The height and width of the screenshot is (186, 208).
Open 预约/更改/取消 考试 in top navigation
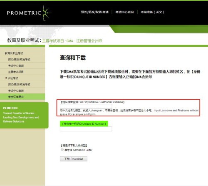coord(95,12)
